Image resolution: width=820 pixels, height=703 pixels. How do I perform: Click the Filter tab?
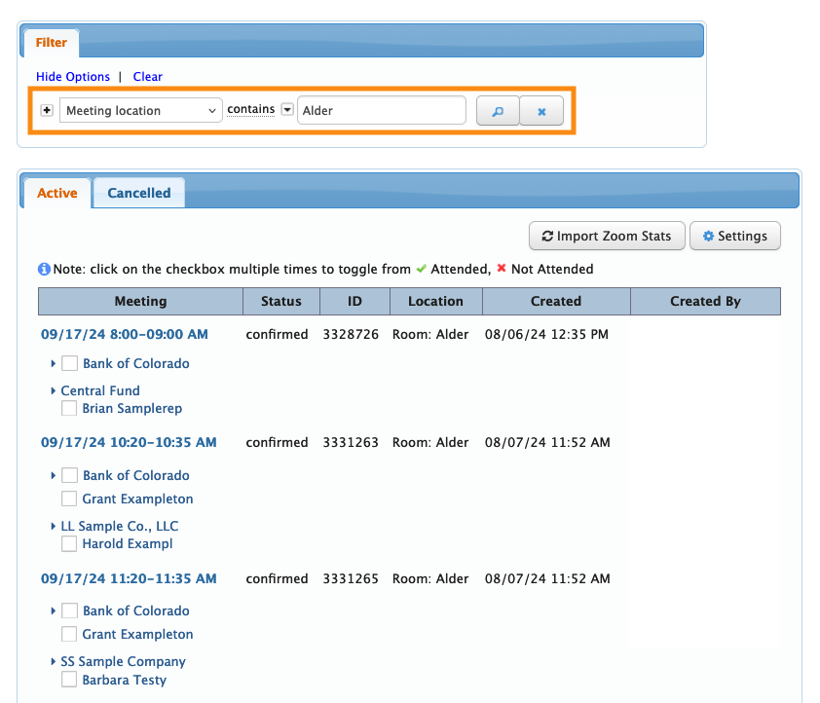[x=52, y=43]
